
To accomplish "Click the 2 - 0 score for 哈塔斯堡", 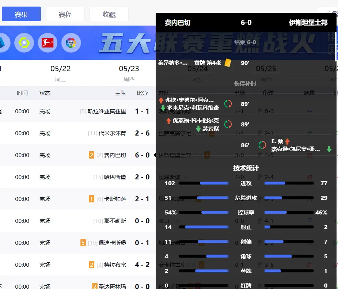I will [142, 177].
